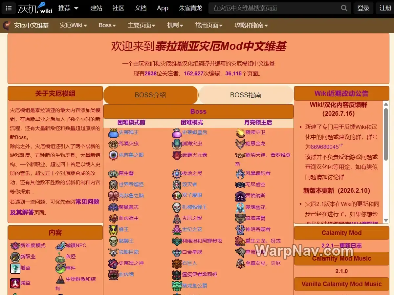
Task: Click the 极地之灵 boss icon
Action: point(177,173)
